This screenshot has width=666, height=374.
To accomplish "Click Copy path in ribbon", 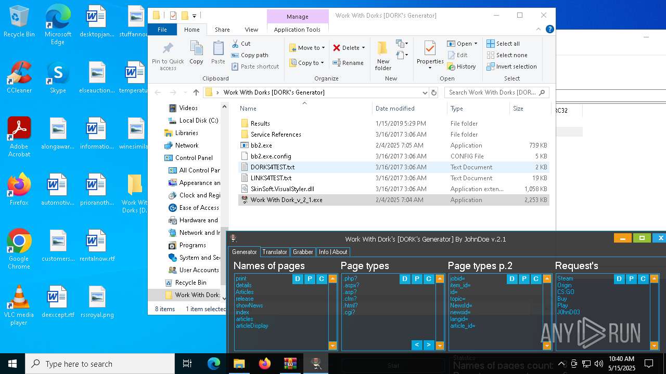I will [x=250, y=55].
